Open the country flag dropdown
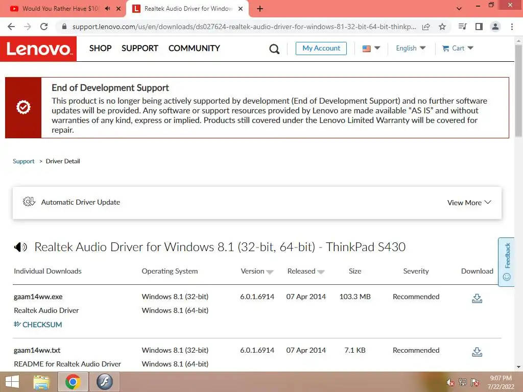 click(x=371, y=48)
